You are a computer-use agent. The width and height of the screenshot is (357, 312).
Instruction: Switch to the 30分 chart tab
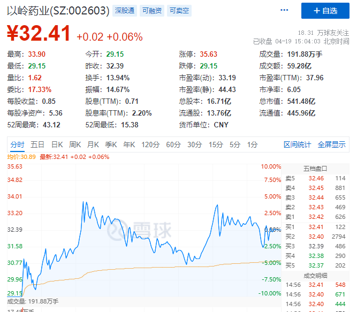coord(195,144)
